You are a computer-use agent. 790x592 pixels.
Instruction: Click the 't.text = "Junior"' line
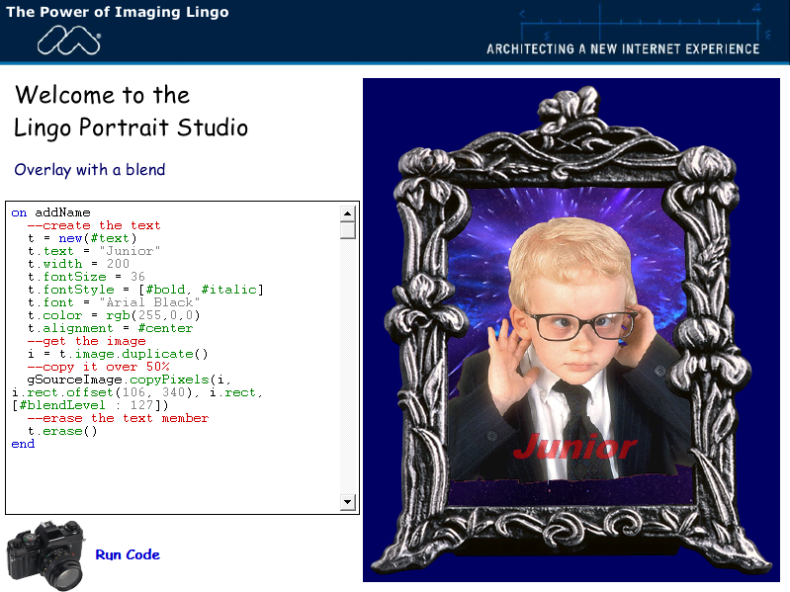(94, 251)
